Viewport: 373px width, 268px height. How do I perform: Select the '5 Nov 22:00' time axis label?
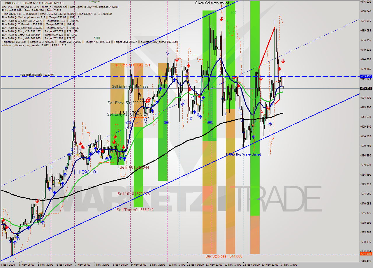tap(45, 265)
